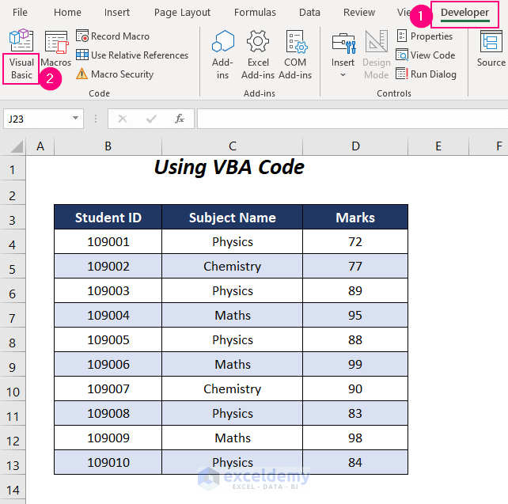Toggle Design Mode
The image size is (508, 504).
[377, 55]
